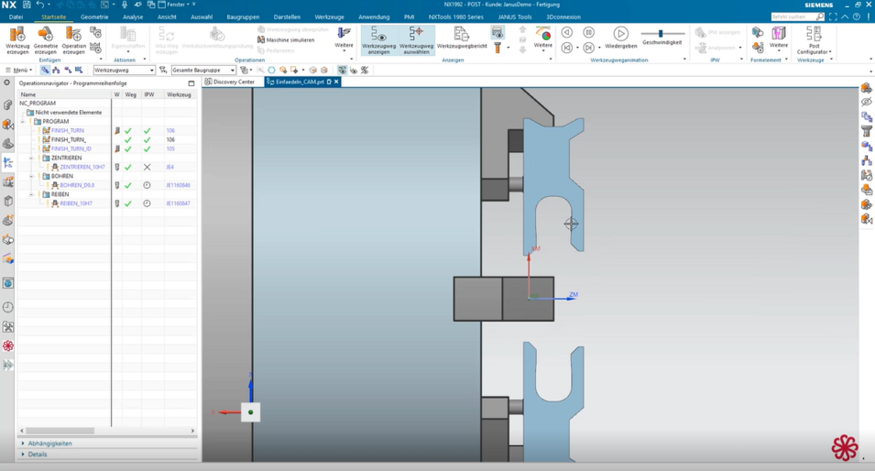Collapse the PROGRAM tree node
Viewport: 875px width, 471px height.
pyautogui.click(x=23, y=122)
